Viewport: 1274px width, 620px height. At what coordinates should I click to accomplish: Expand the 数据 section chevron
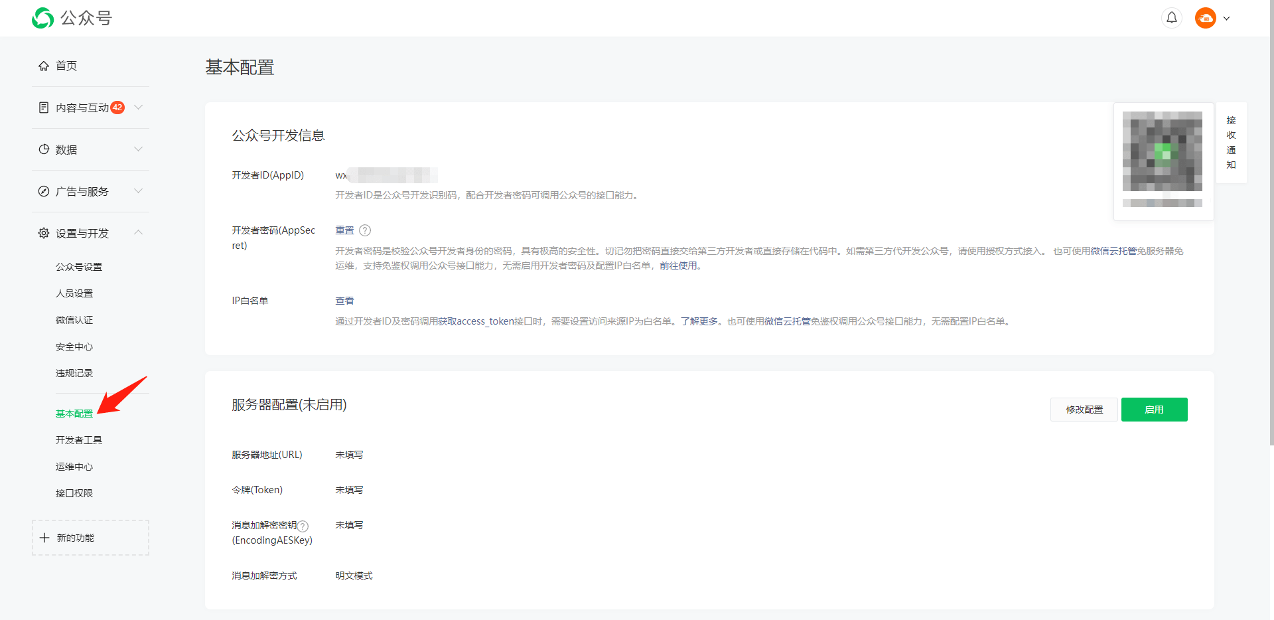138,149
